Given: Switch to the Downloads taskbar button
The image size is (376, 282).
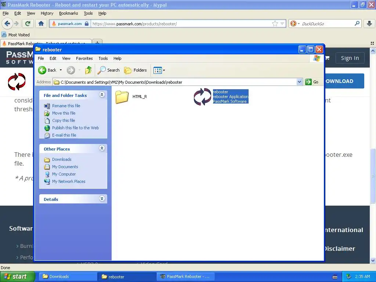Looking at the screenshot, I should click(68, 276).
